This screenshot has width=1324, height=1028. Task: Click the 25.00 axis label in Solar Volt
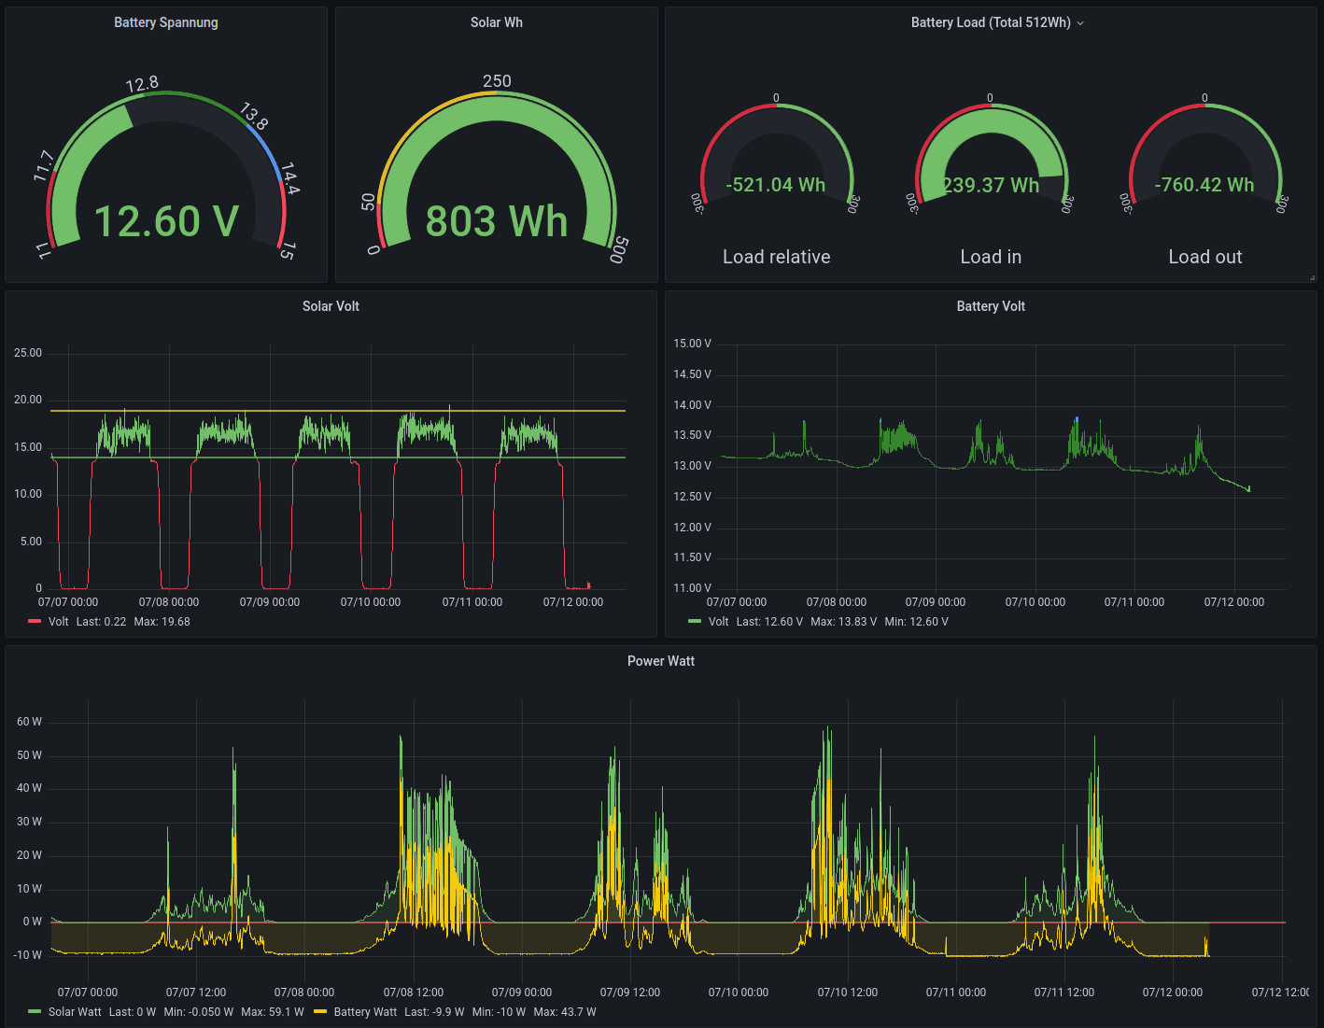click(x=28, y=353)
